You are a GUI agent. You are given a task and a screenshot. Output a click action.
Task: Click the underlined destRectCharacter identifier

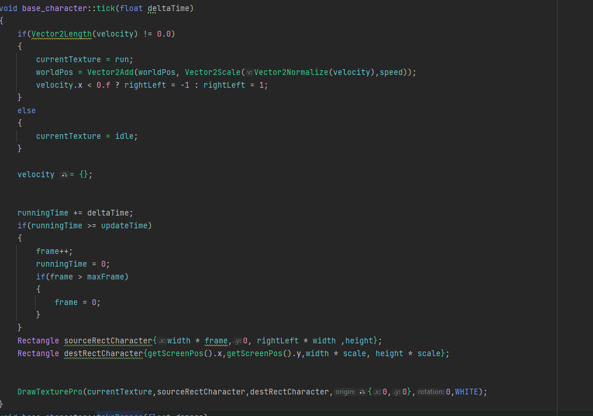coord(103,353)
